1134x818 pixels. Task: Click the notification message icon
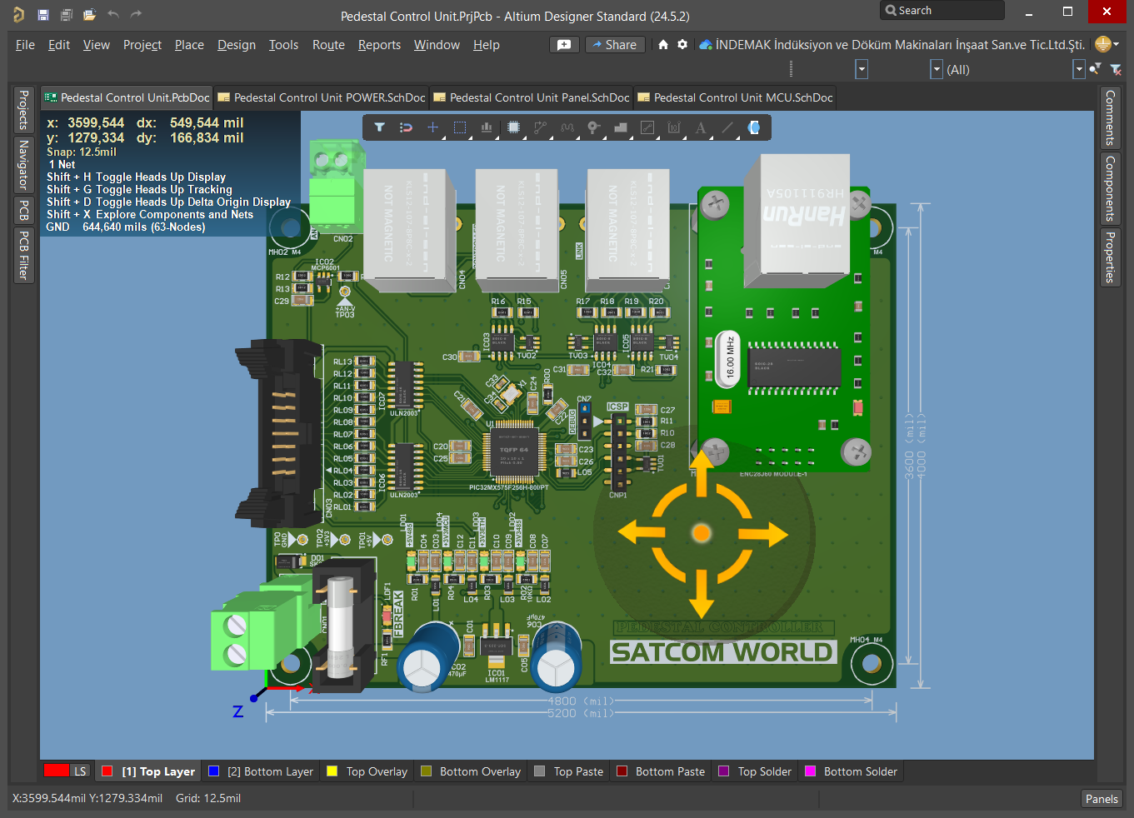point(564,44)
